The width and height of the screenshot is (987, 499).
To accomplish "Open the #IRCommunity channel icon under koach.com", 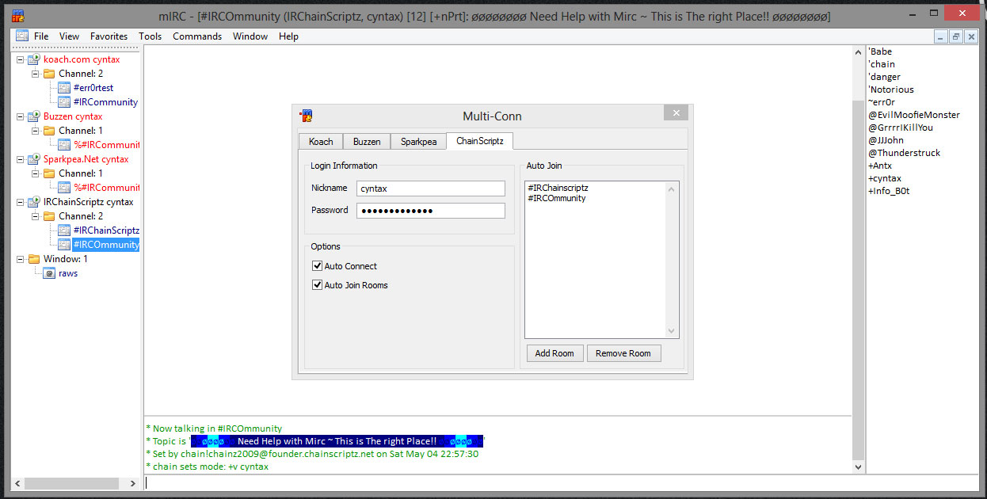I will [64, 102].
